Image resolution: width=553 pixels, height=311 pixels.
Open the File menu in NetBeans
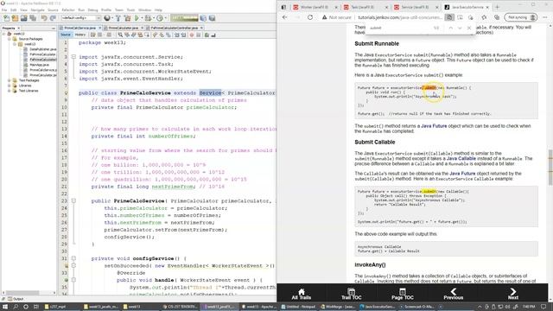pyautogui.click(x=4, y=10)
